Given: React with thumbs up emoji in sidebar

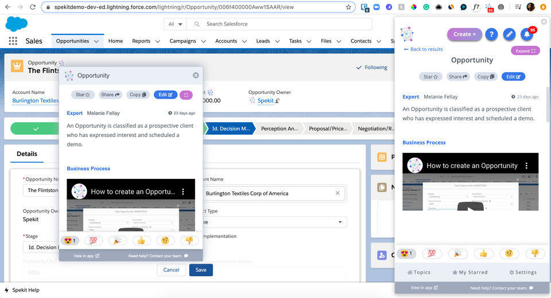Looking at the screenshot, I should click(x=483, y=253).
